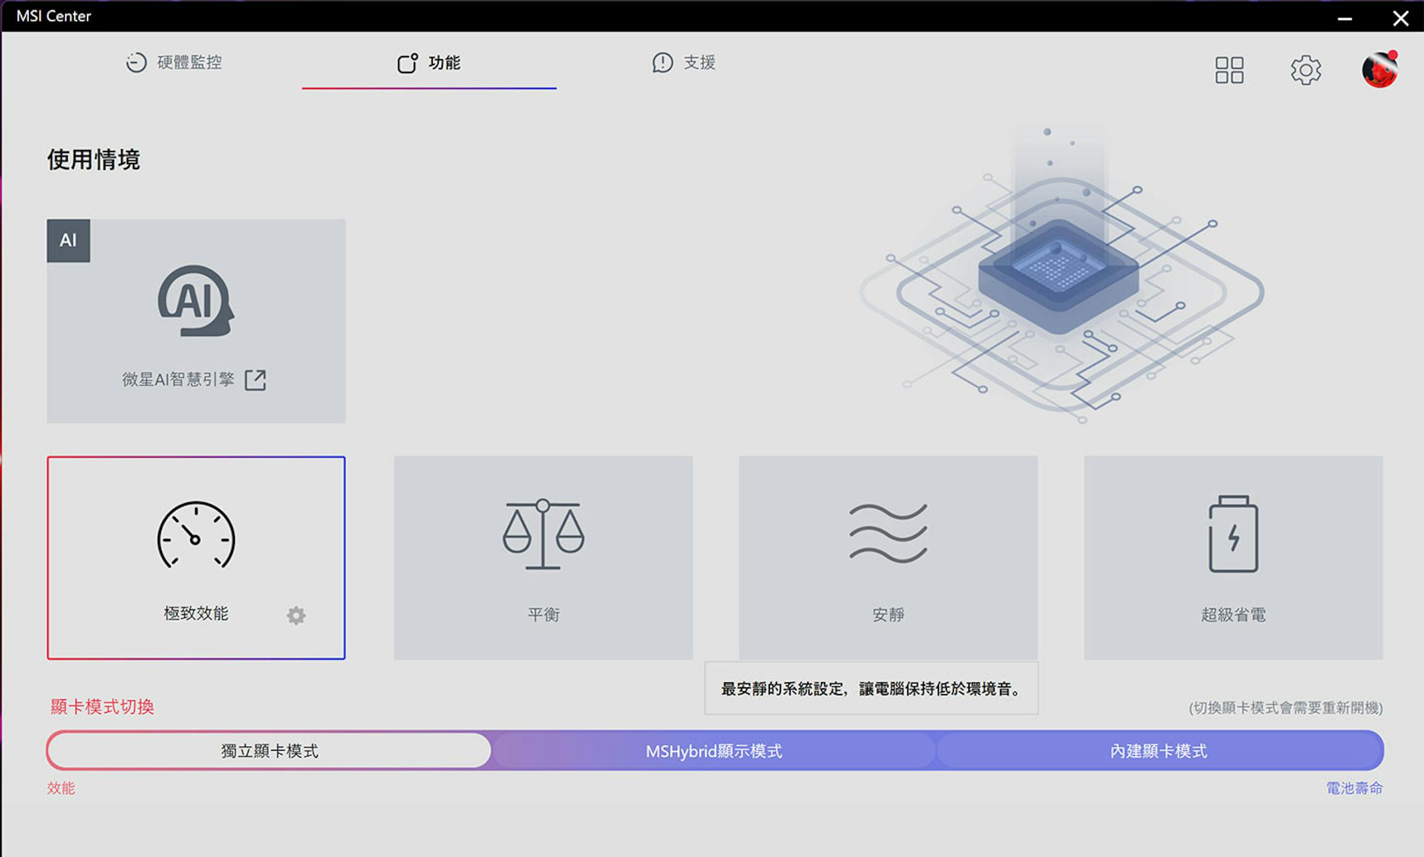The height and width of the screenshot is (857, 1424).
Task: Click the 切換顯卡模式會需要重新開機 note
Action: [x=1285, y=708]
